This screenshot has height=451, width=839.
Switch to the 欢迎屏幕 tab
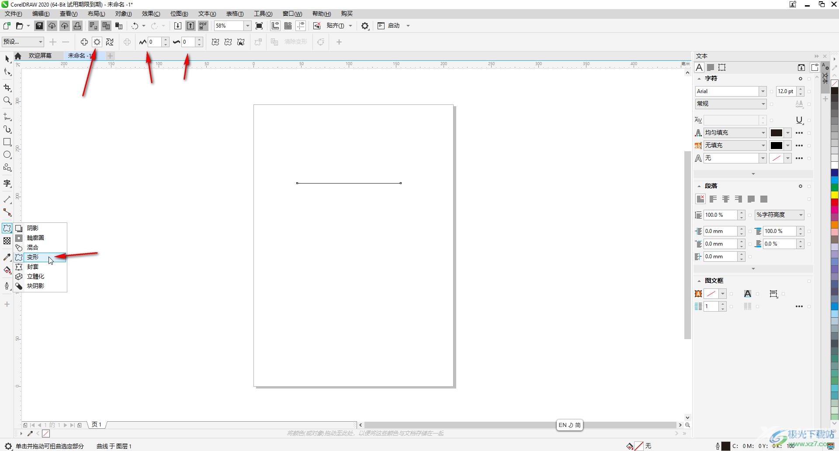click(x=40, y=56)
